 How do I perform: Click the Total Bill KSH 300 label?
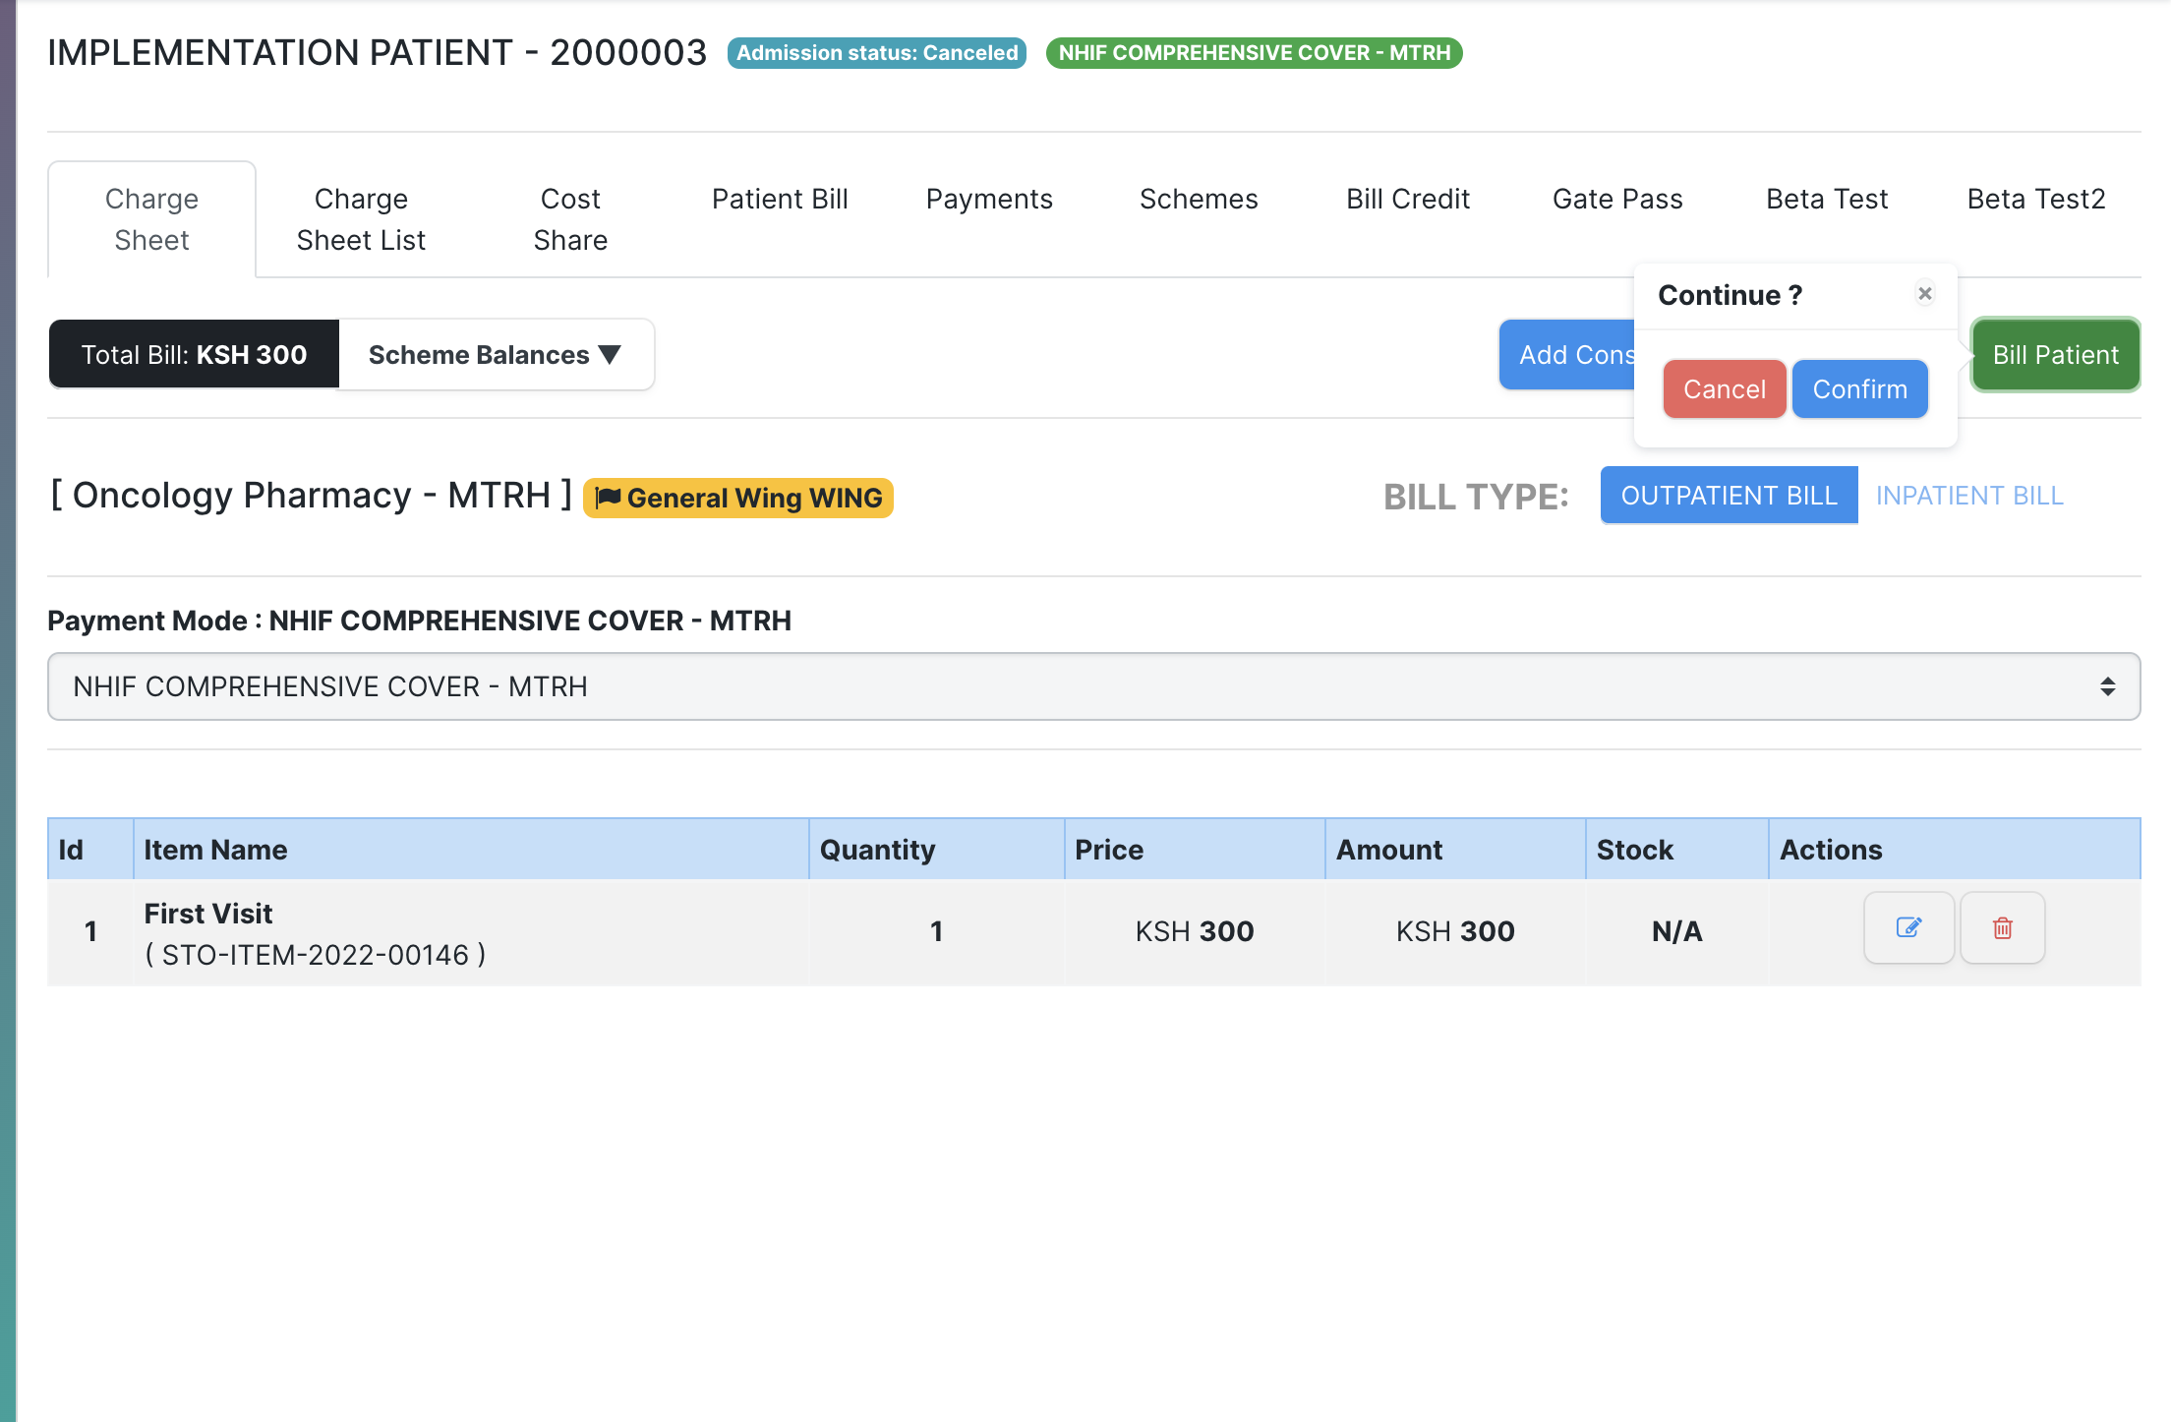pos(194,355)
